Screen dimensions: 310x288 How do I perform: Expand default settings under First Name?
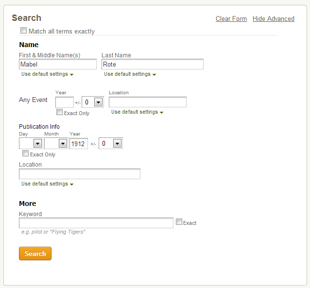coord(47,74)
